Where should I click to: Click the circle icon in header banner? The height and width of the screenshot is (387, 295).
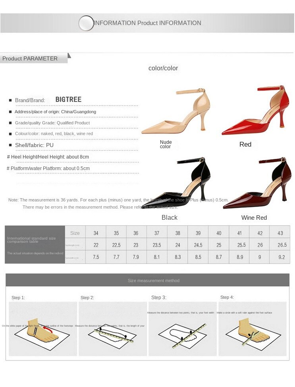86,23
